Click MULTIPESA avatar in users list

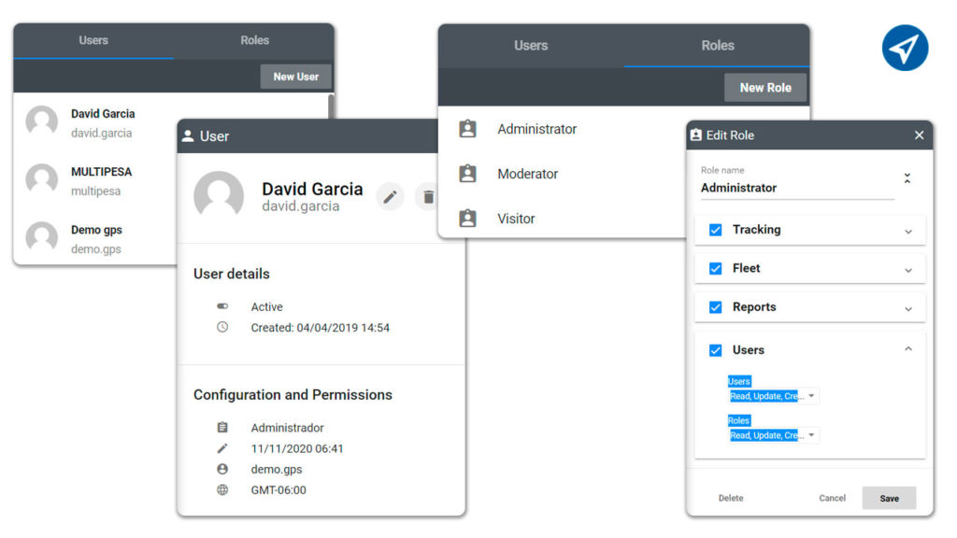(41, 179)
